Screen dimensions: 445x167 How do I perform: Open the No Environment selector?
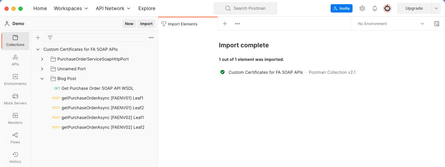click(x=391, y=24)
